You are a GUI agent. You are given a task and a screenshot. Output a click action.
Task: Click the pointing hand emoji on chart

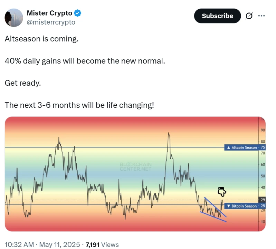[222, 192]
